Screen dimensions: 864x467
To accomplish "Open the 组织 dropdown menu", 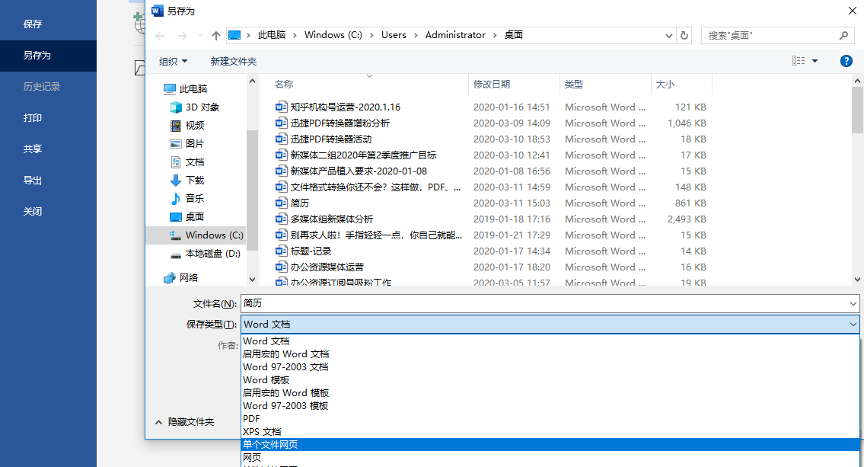I will coord(173,61).
